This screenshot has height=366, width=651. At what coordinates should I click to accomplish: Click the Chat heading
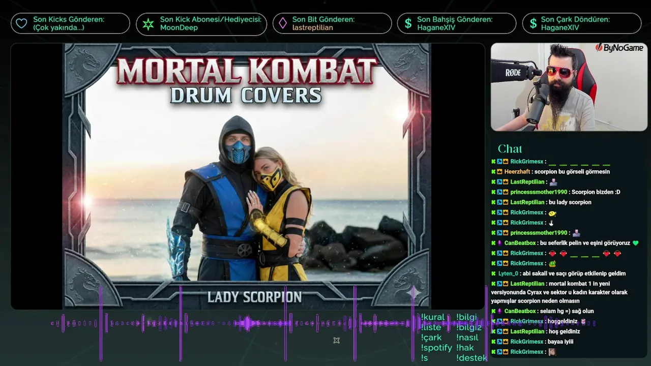[510, 148]
